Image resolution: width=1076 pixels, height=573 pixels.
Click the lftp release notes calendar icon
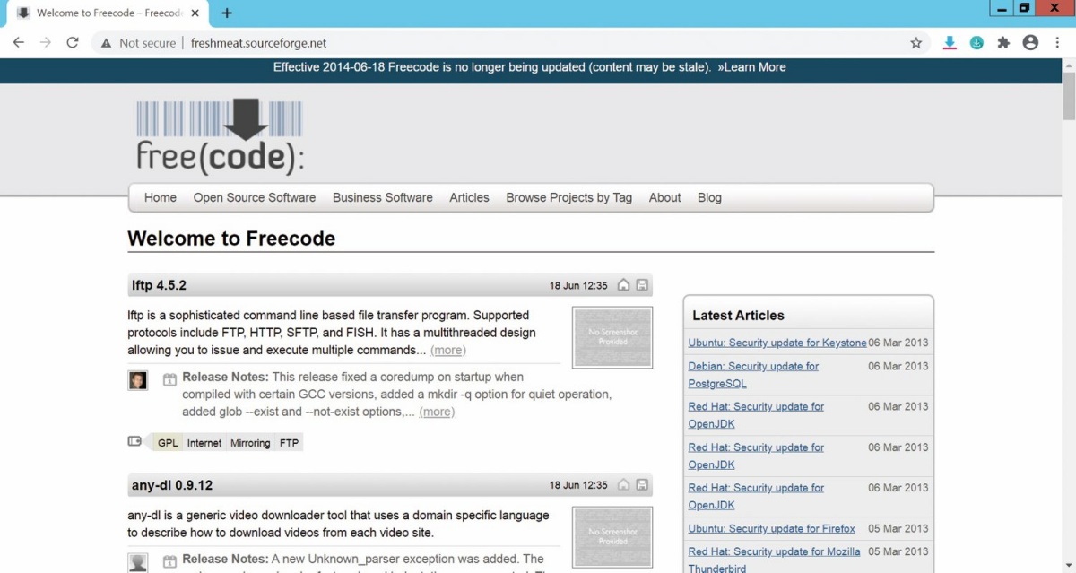click(x=169, y=379)
